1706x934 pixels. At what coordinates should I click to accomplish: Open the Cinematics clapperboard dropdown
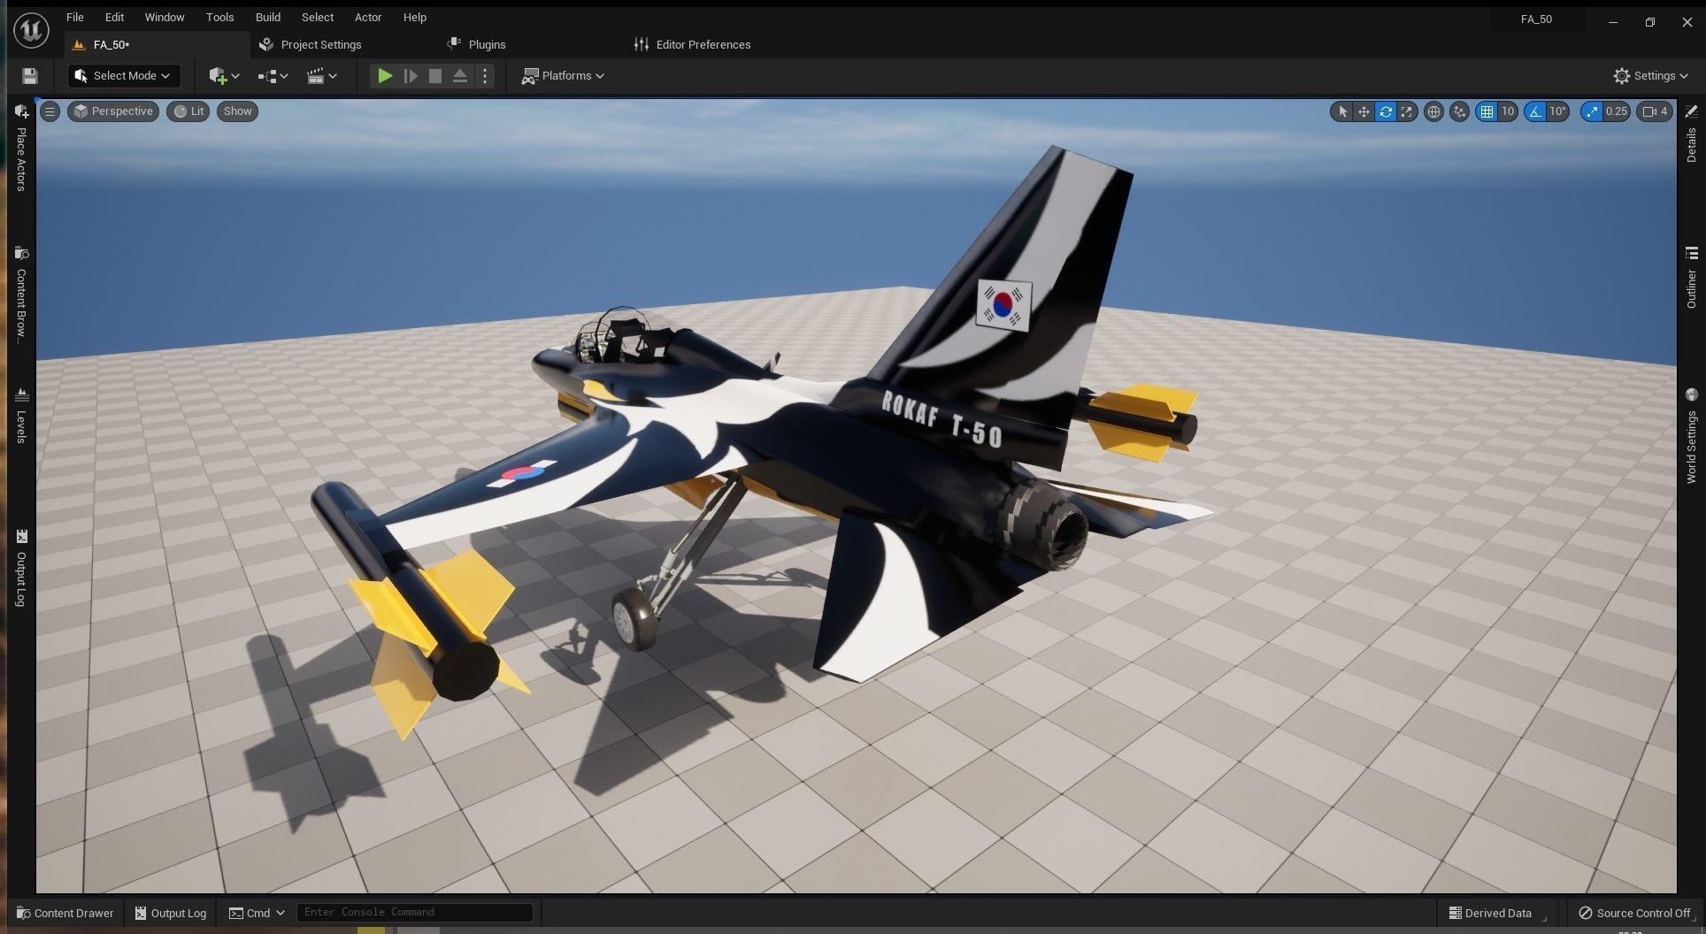coord(321,76)
